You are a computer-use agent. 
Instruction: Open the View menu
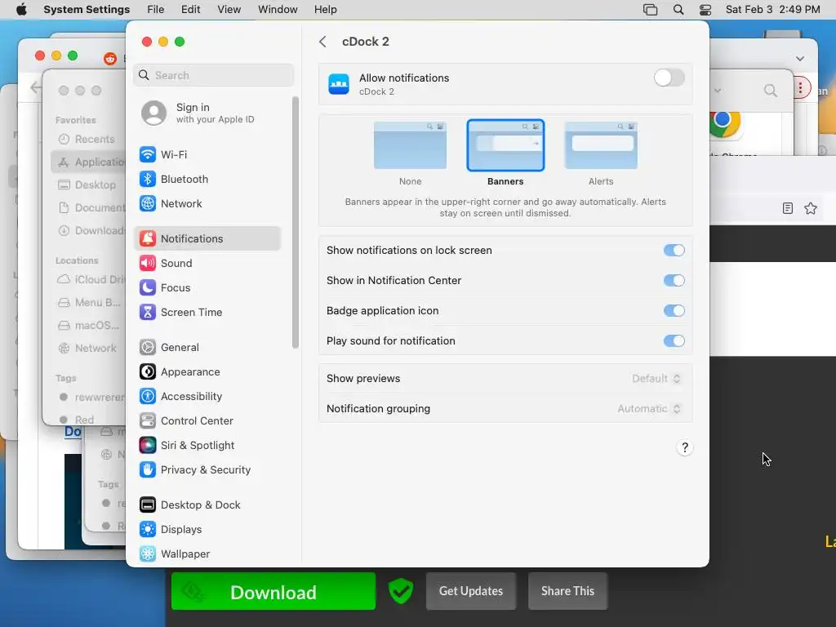(x=229, y=10)
